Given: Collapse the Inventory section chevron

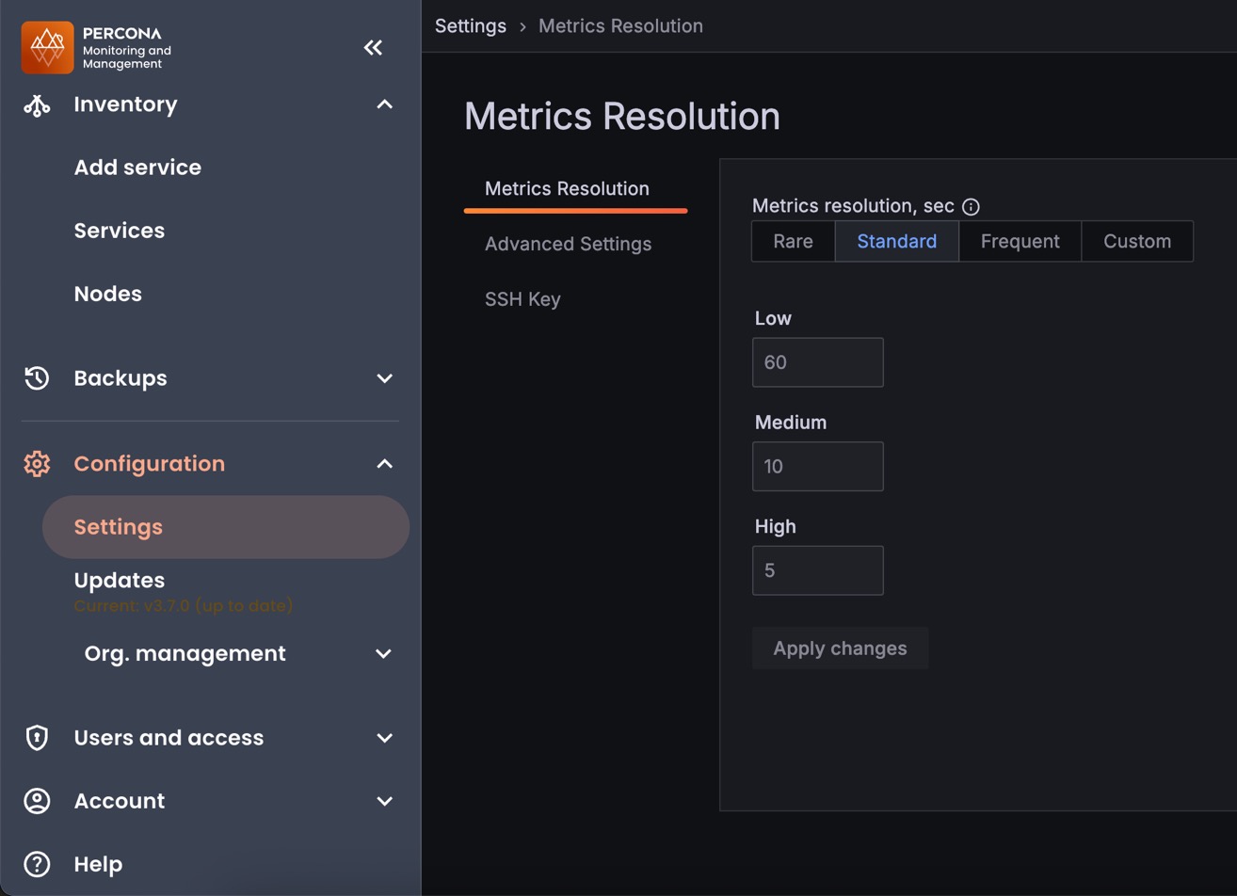Looking at the screenshot, I should [384, 104].
